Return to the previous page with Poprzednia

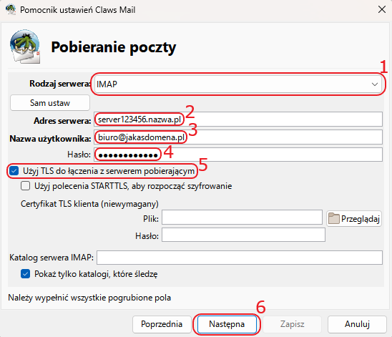point(162,324)
